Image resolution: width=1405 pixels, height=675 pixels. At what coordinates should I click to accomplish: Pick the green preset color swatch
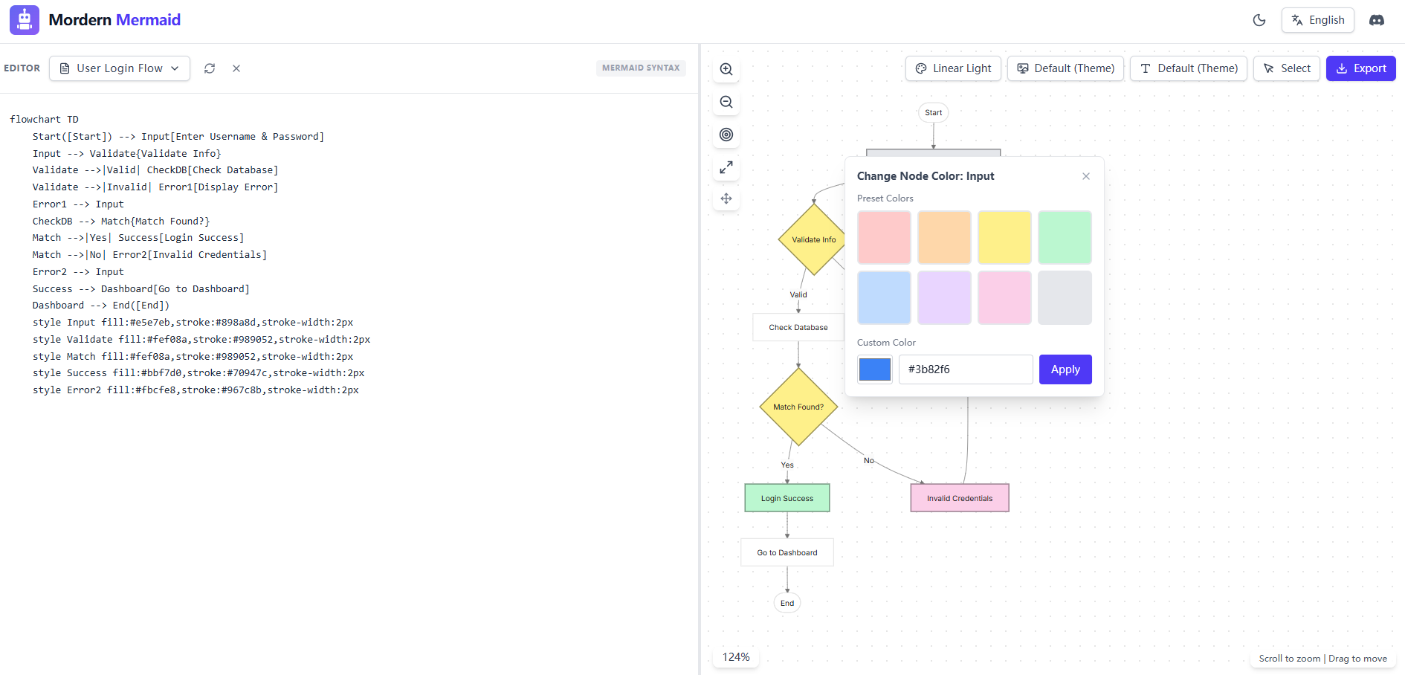pos(1065,237)
